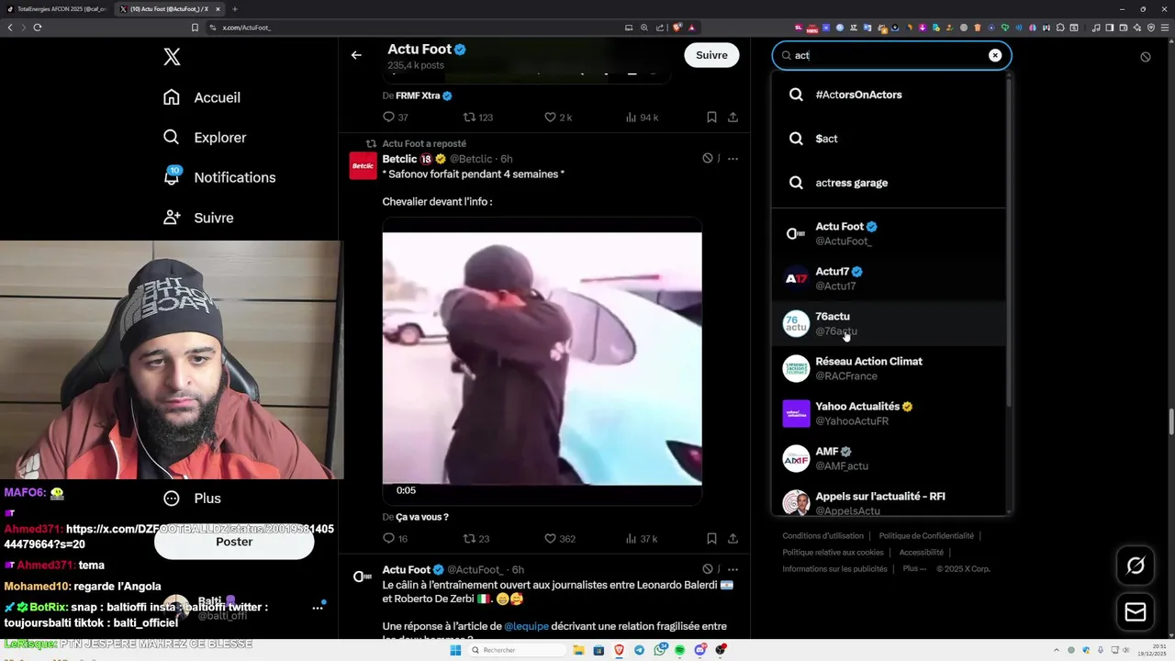
Task: Reply to the Betclic post with 16 replies
Action: [x=396, y=539]
